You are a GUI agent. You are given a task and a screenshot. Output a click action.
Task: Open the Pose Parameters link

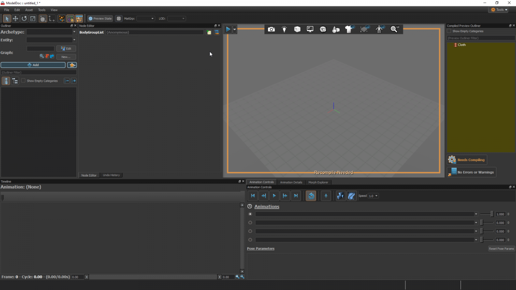pyautogui.click(x=261, y=248)
